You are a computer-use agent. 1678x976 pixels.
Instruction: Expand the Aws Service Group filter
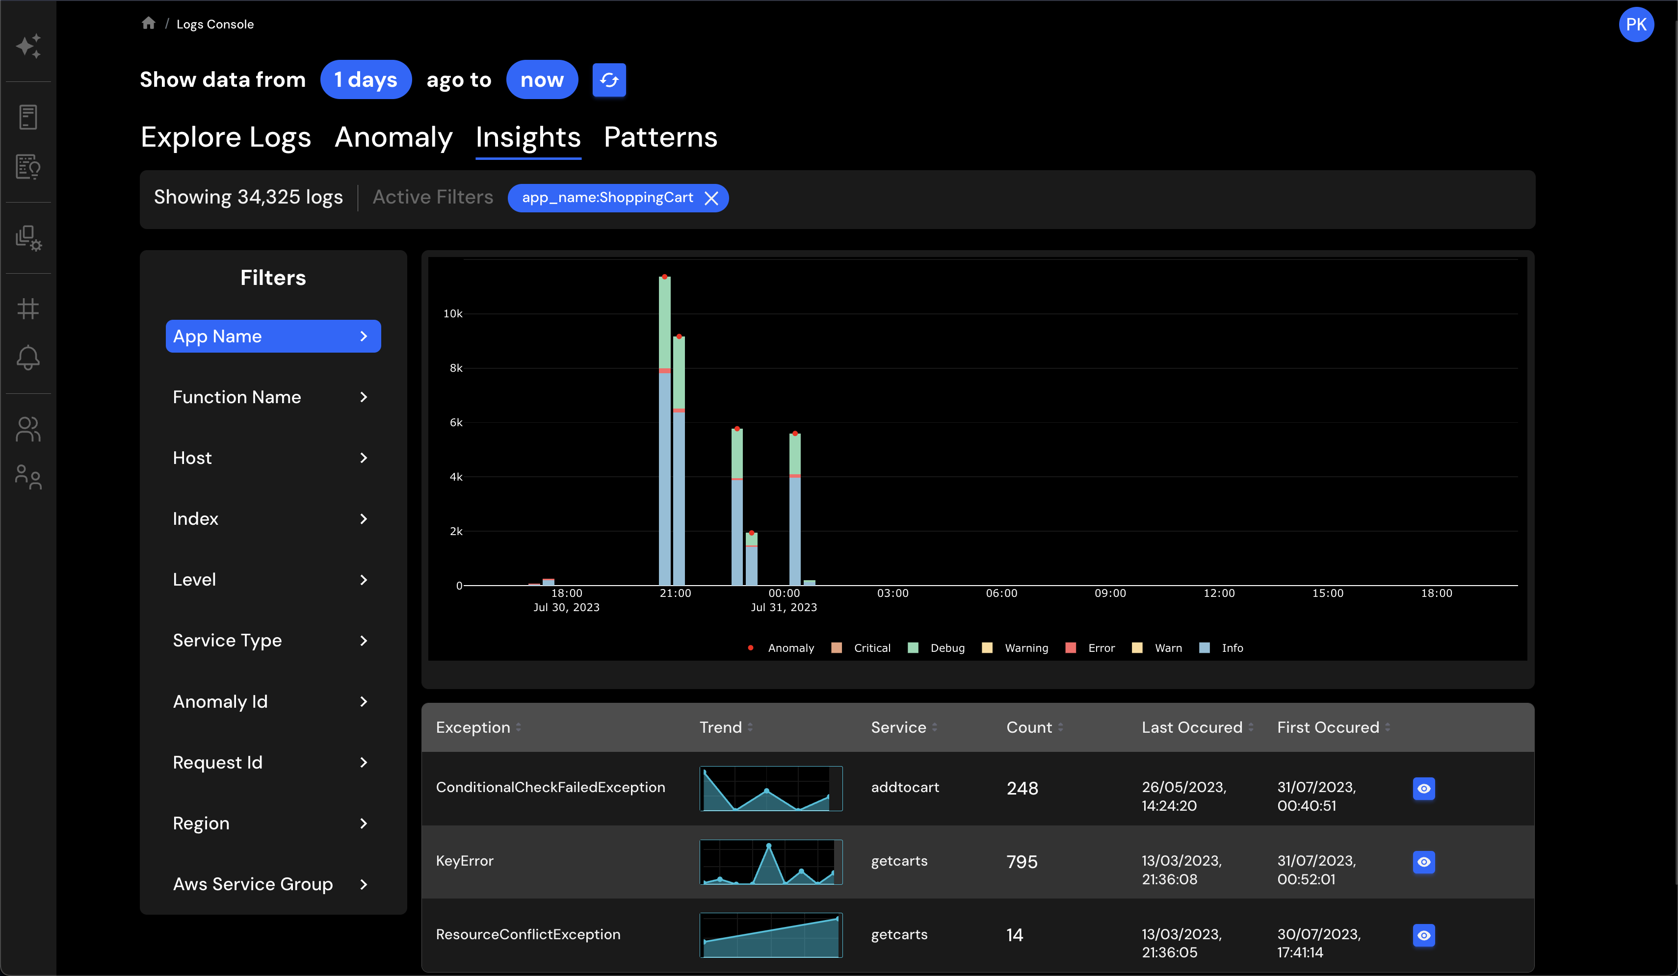coord(273,884)
